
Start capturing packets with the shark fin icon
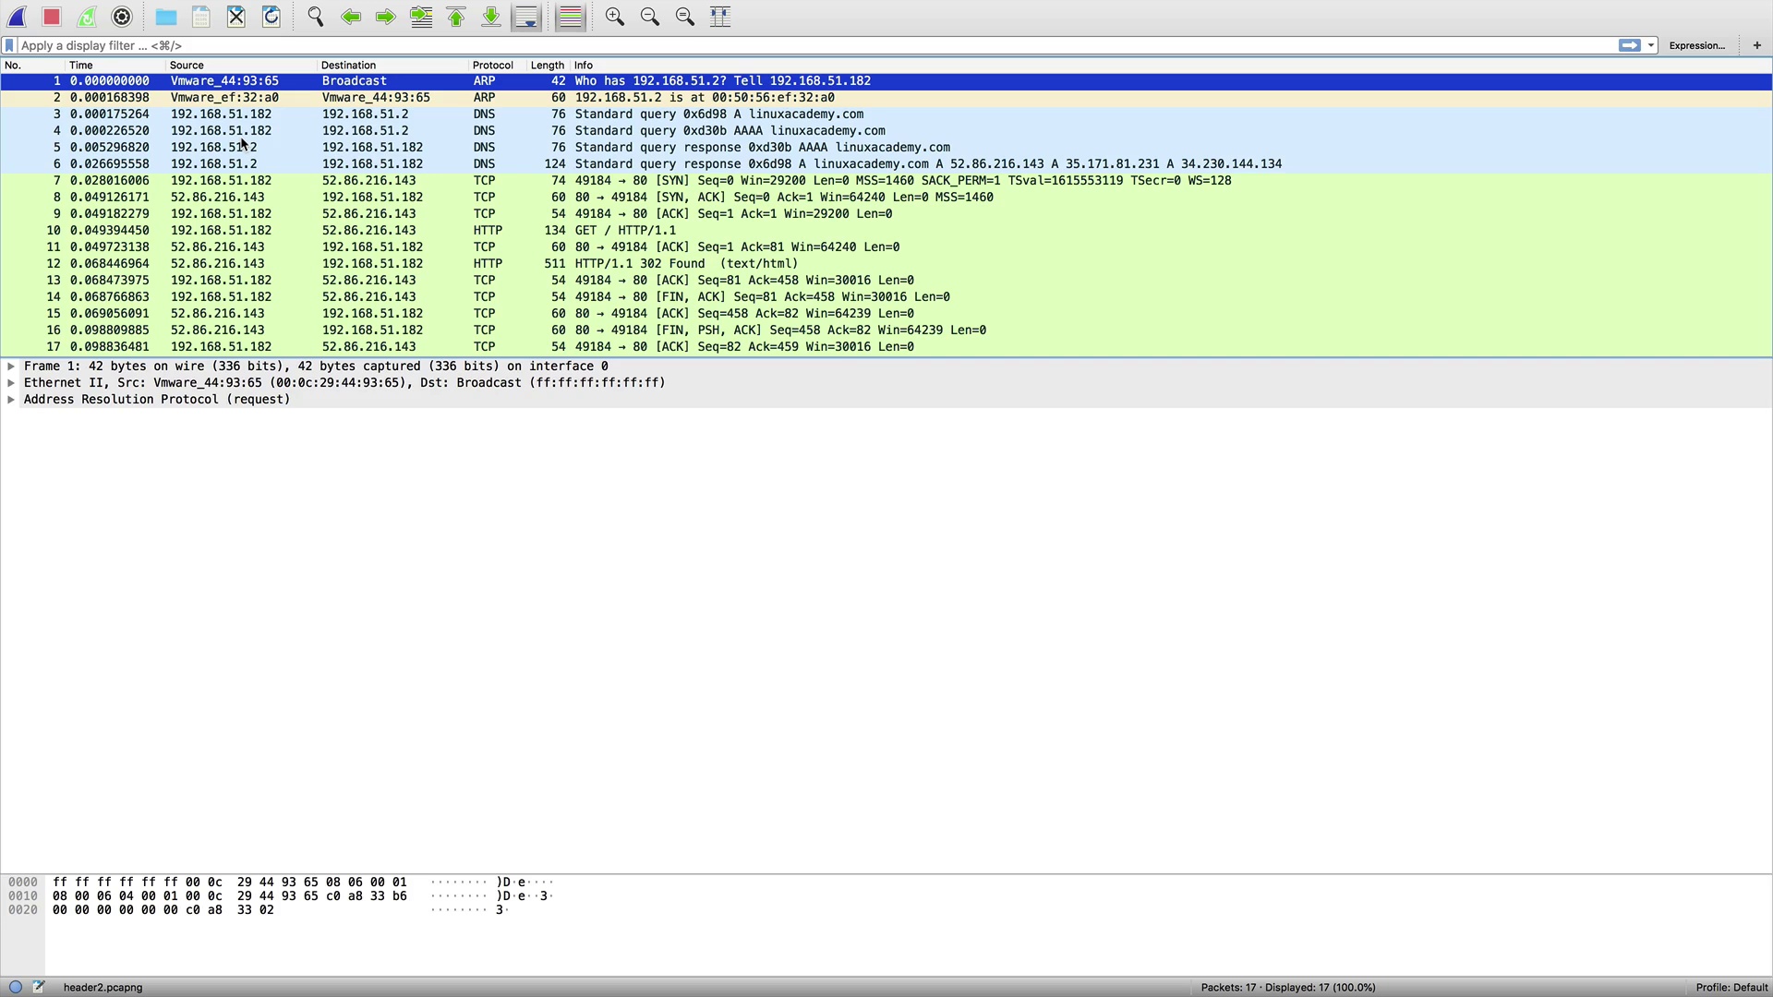(18, 17)
